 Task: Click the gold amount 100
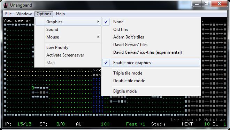tap(105, 124)
